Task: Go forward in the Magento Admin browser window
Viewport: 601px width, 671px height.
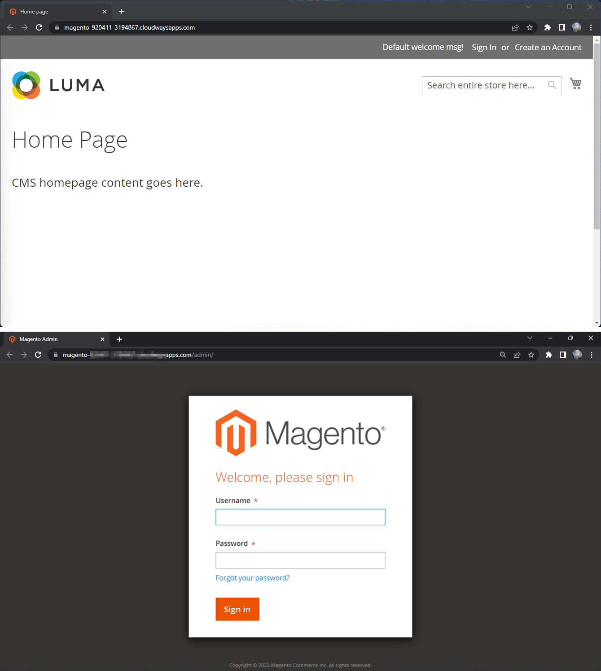Action: 24,355
